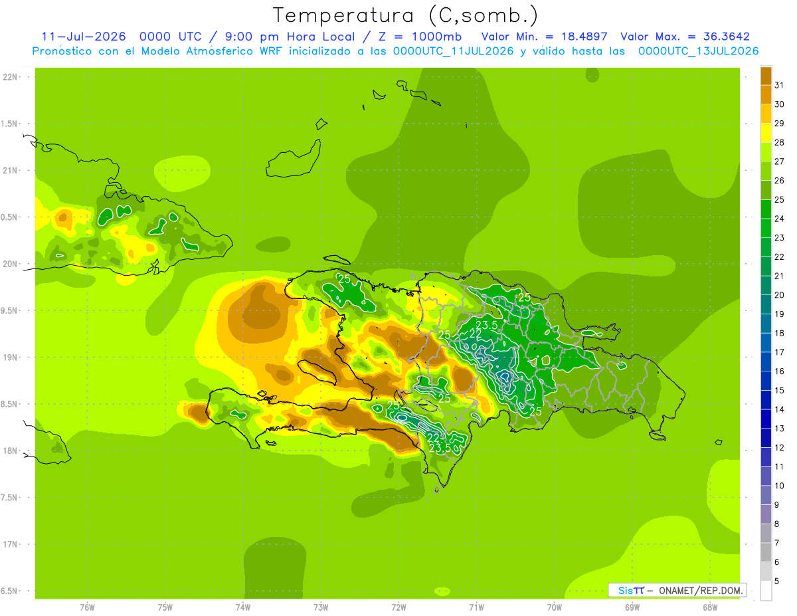Click "Valor Min. = 18.4897"

point(544,37)
